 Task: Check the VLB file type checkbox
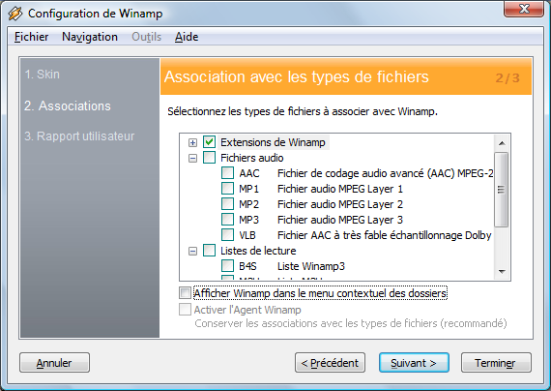(x=228, y=235)
